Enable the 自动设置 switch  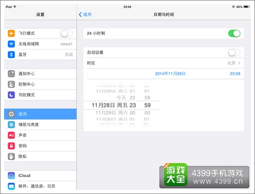click(234, 53)
